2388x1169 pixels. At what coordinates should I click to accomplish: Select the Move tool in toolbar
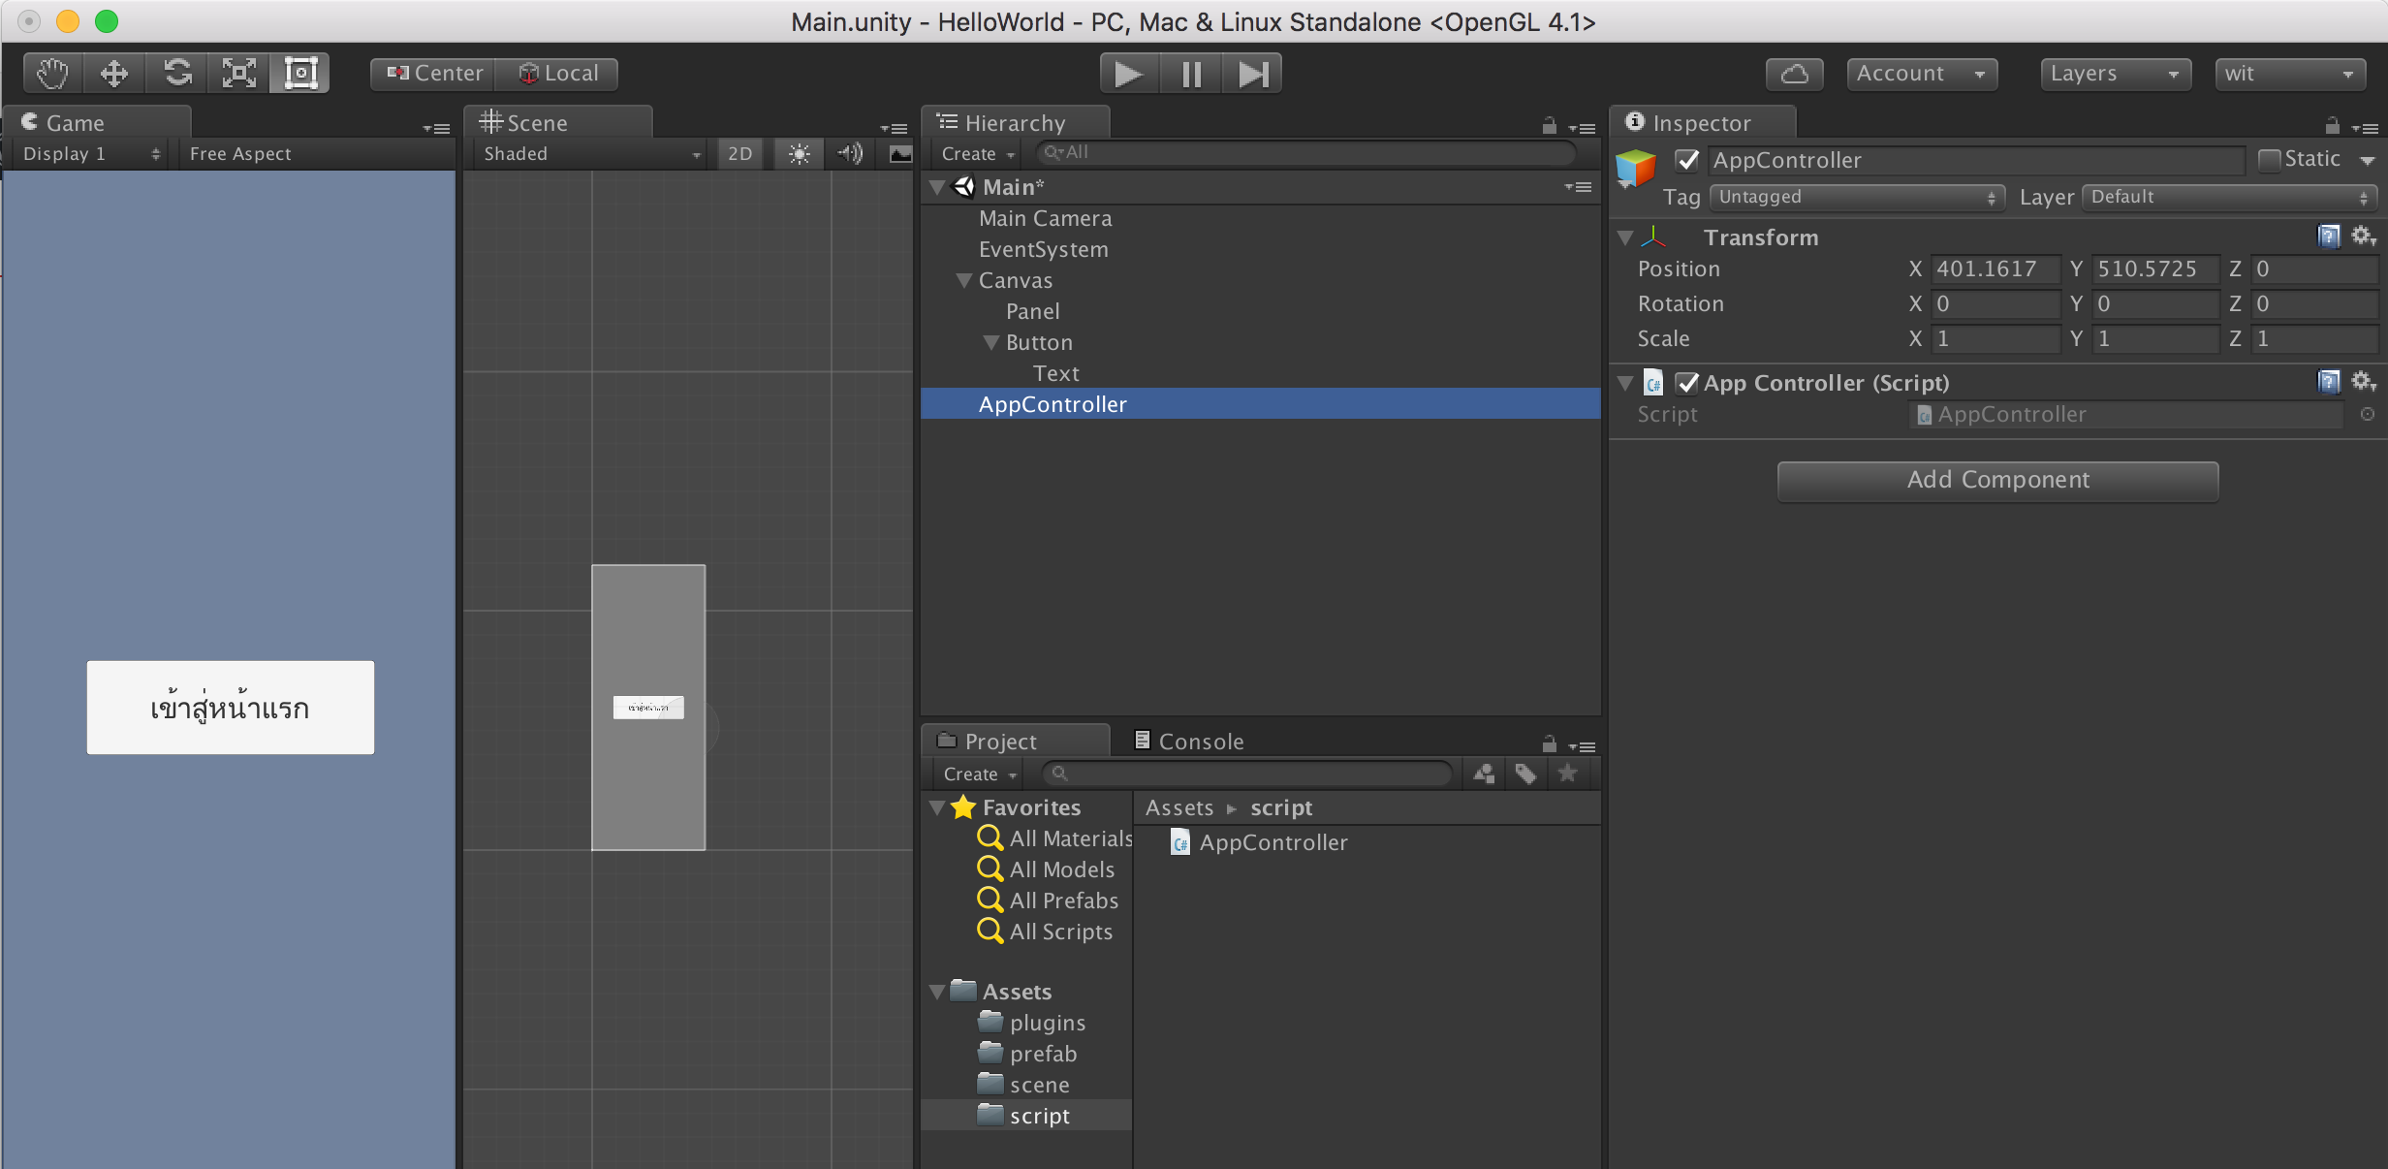point(114,72)
